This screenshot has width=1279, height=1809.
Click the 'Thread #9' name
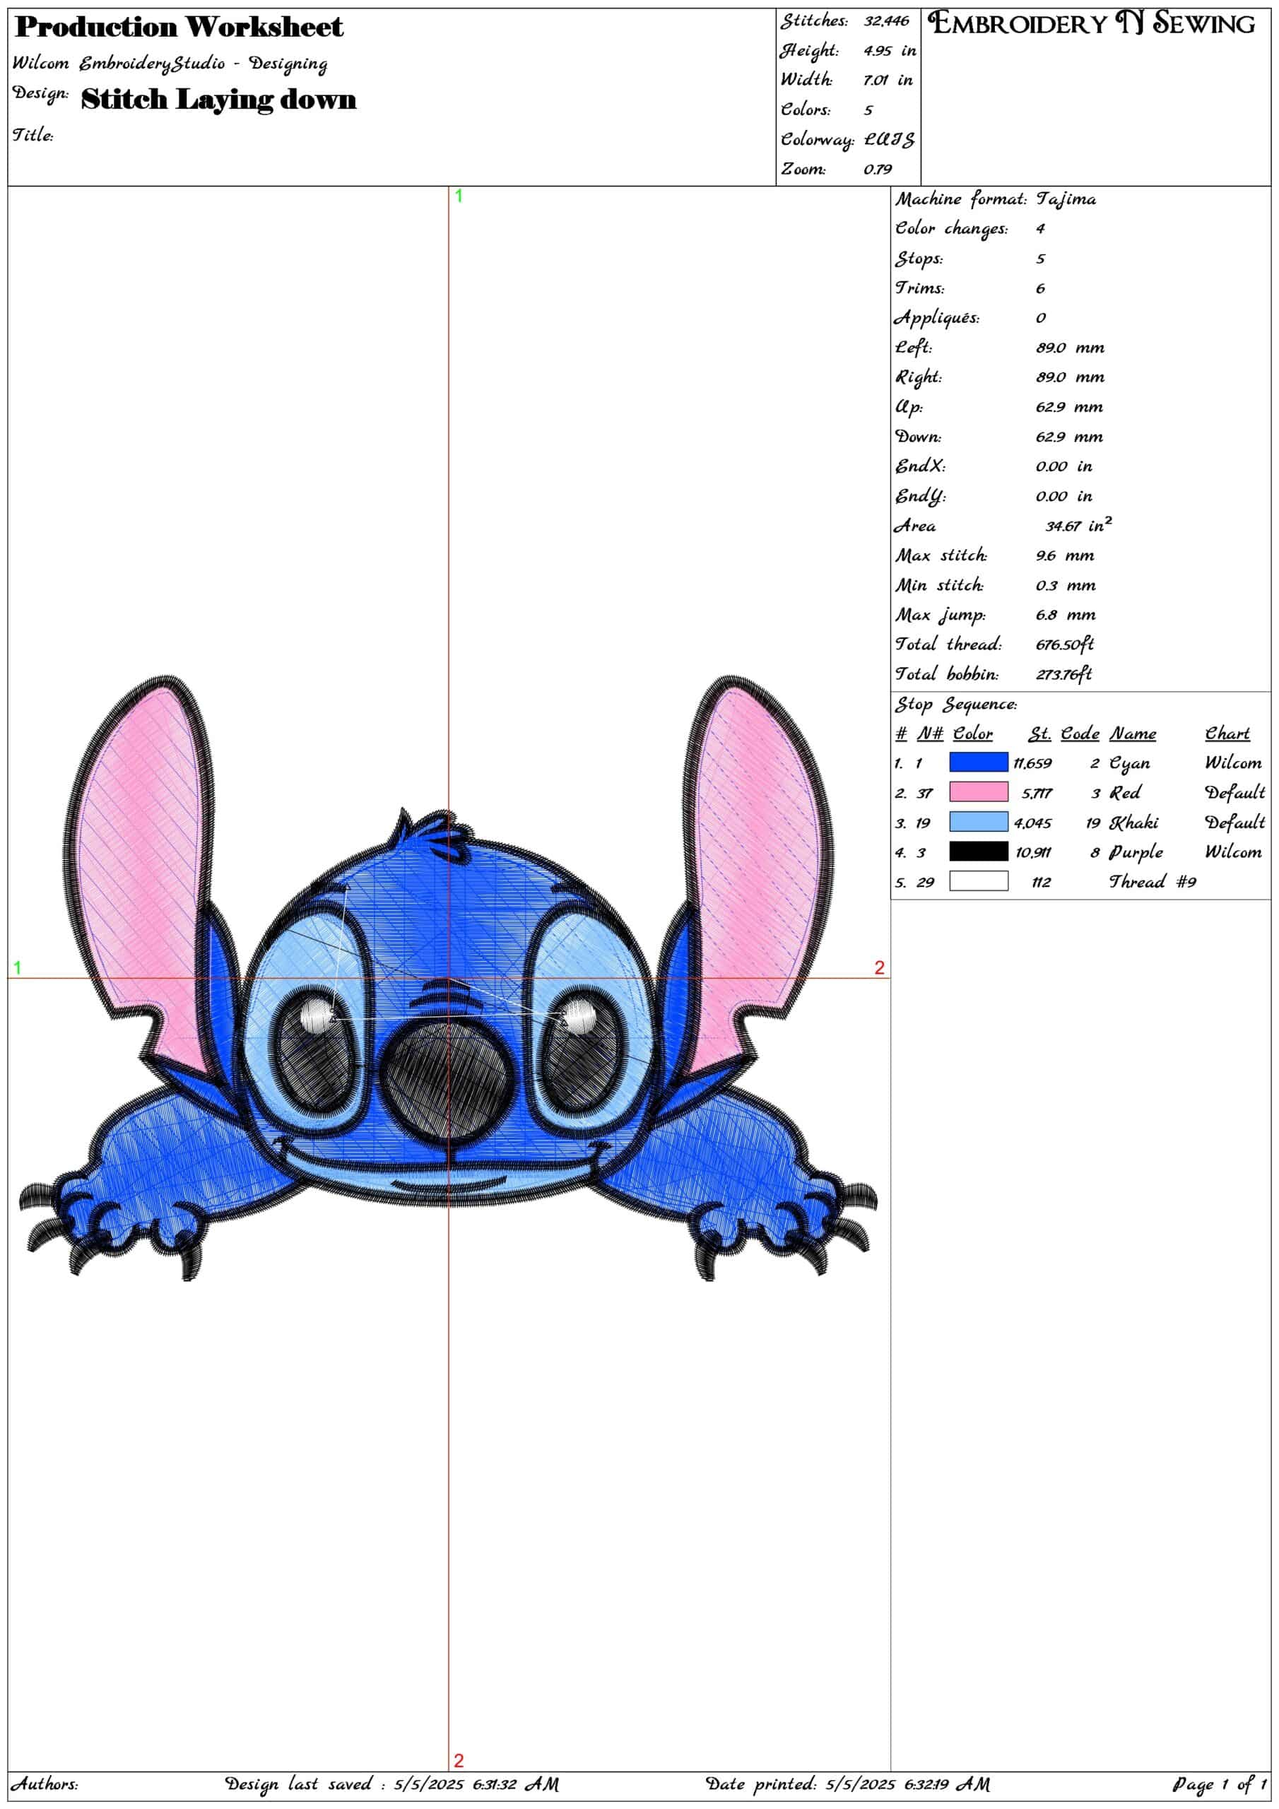point(1152,882)
